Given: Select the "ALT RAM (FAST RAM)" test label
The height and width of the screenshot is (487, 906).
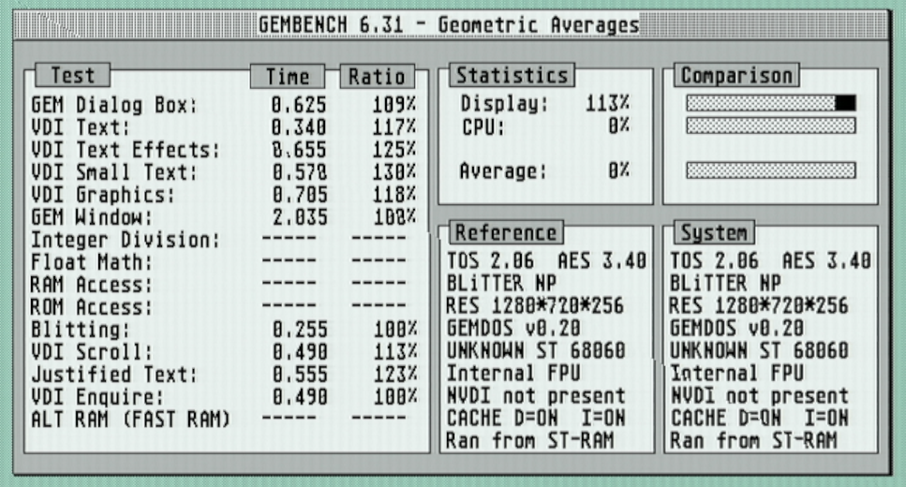Looking at the screenshot, I should click(130, 420).
